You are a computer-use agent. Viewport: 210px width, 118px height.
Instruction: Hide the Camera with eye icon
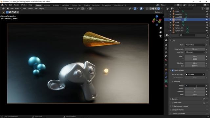click(207, 20)
